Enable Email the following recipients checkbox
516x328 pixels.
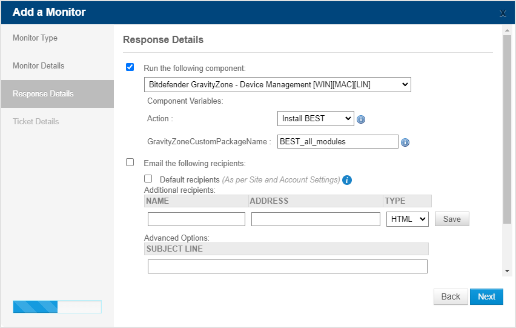tap(130, 162)
